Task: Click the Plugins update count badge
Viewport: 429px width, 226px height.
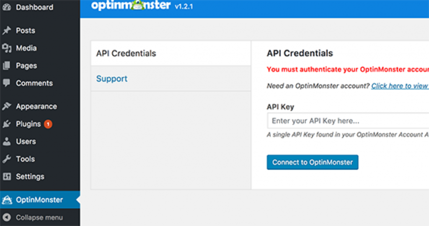Action: [48, 124]
